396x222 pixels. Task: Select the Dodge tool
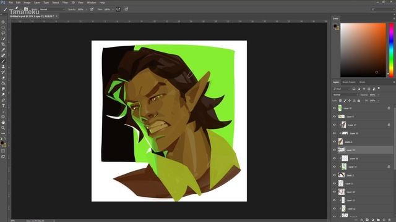[x=3, y=94]
